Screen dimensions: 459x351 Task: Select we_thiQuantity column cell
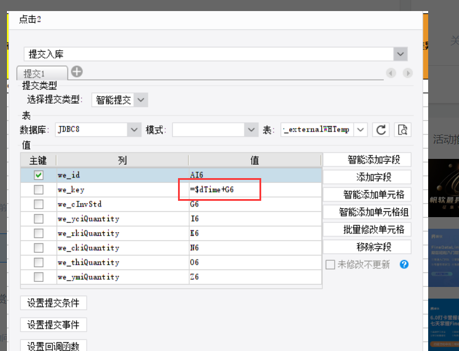pos(123,262)
